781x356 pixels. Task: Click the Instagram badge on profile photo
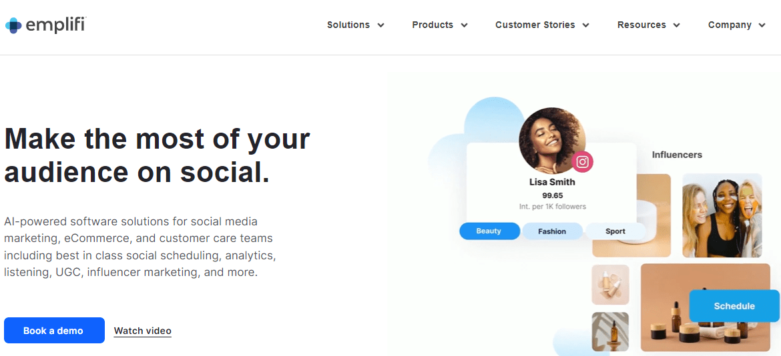pos(582,161)
